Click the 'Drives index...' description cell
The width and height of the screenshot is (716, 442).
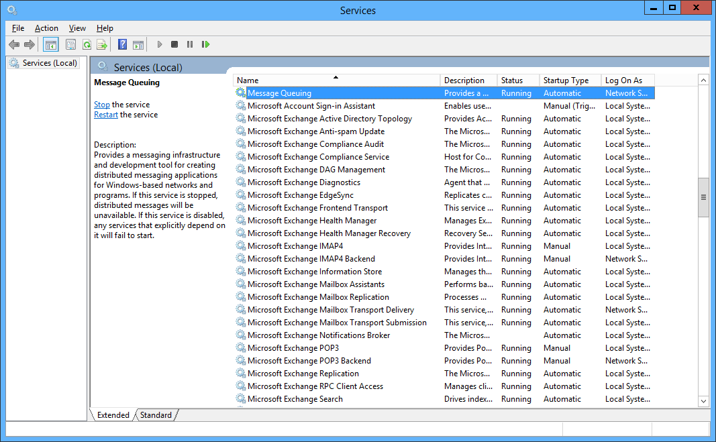tap(468, 398)
